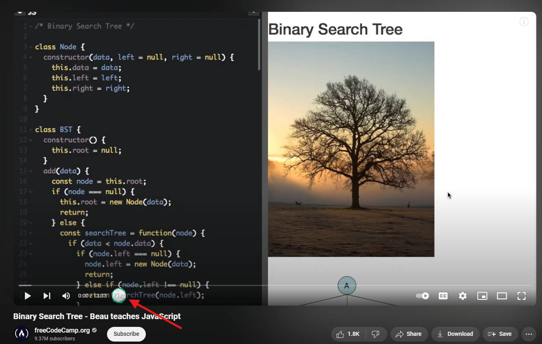
Task: Collapse code fold arrow at line 11
Action: [31, 130]
